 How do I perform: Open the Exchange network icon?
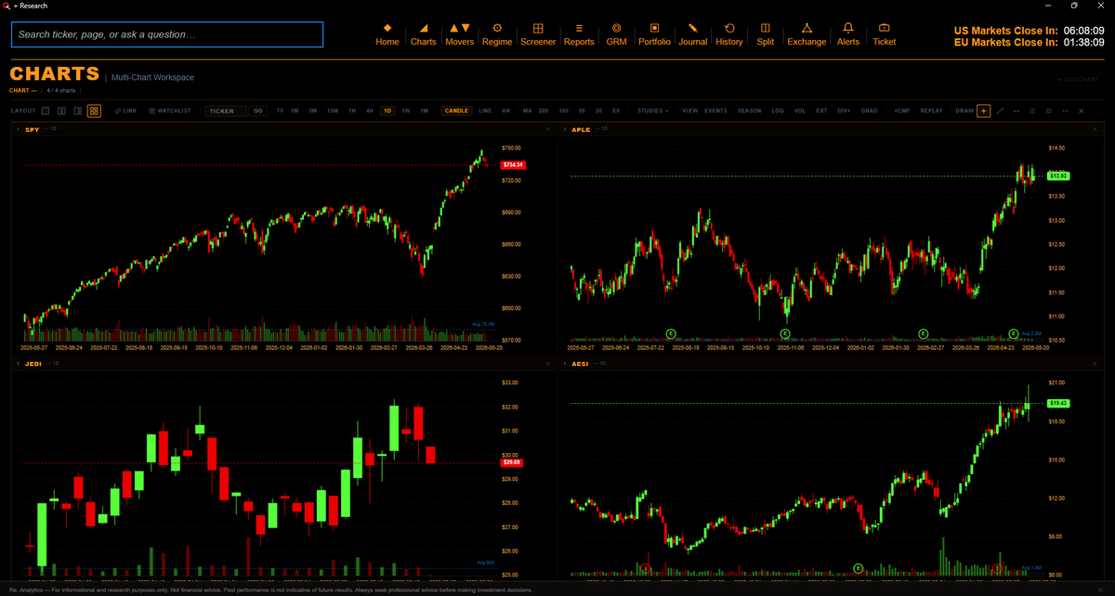pos(807,34)
